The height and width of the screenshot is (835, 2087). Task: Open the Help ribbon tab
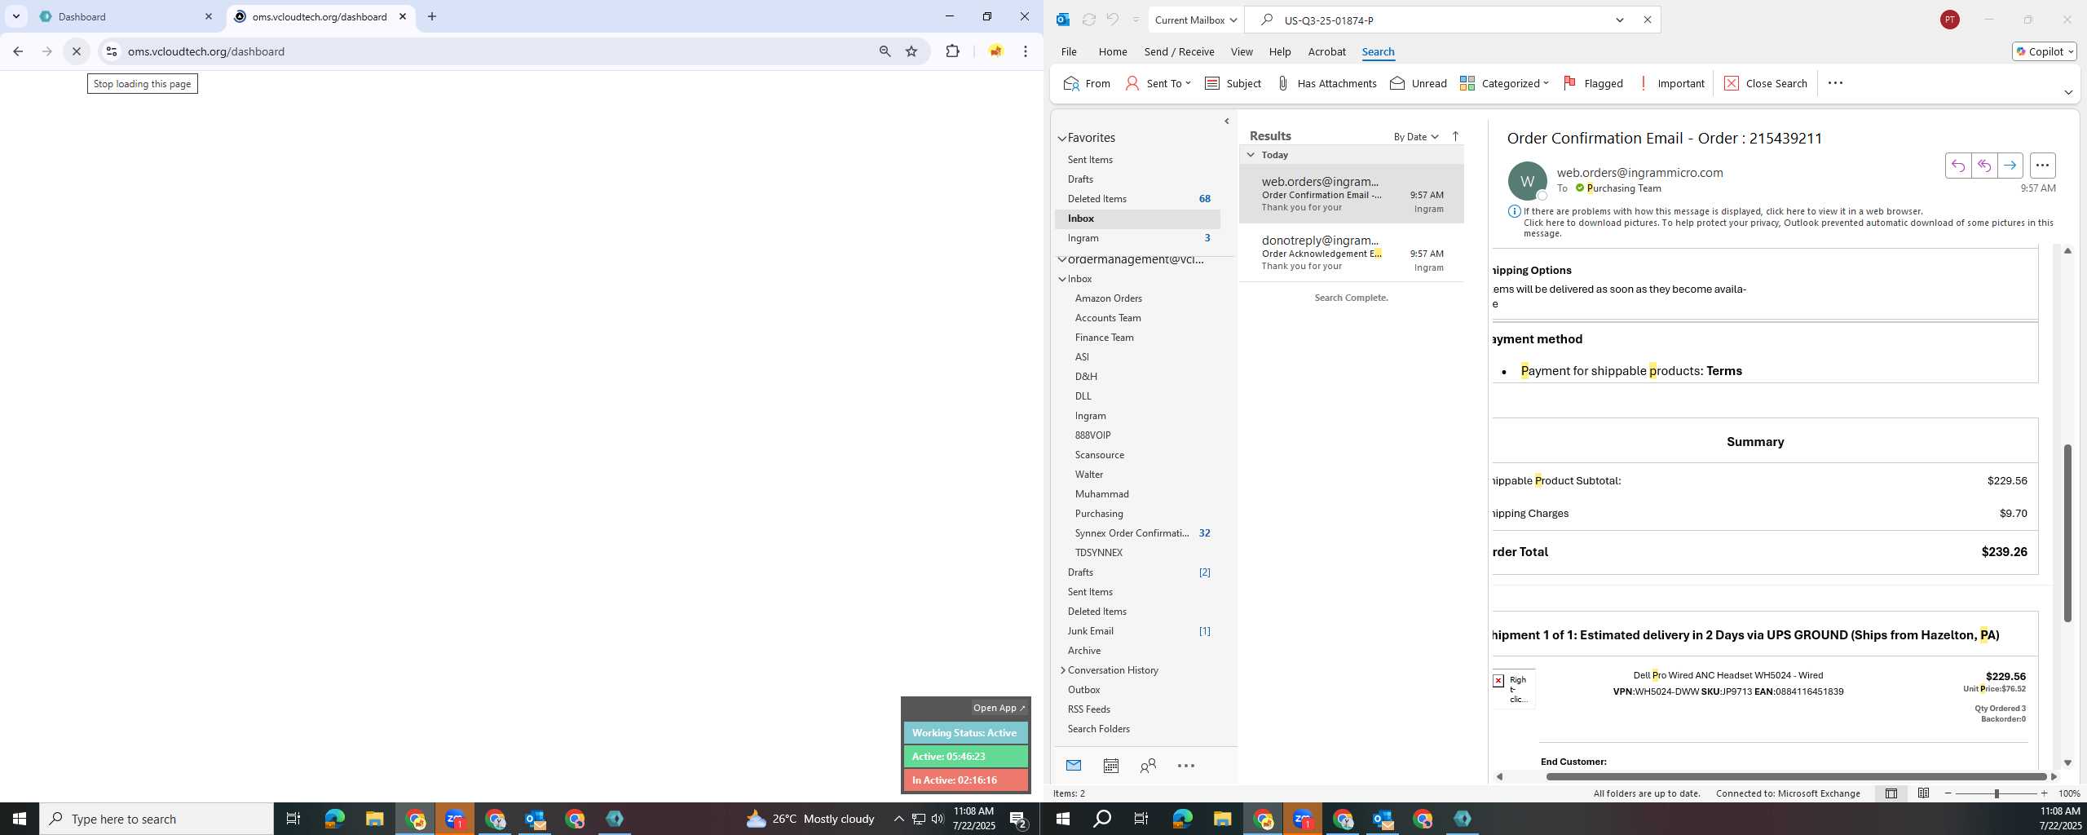click(1279, 51)
